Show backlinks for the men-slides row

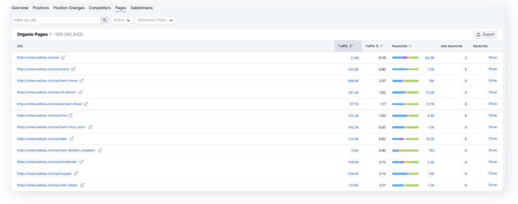tap(493, 185)
